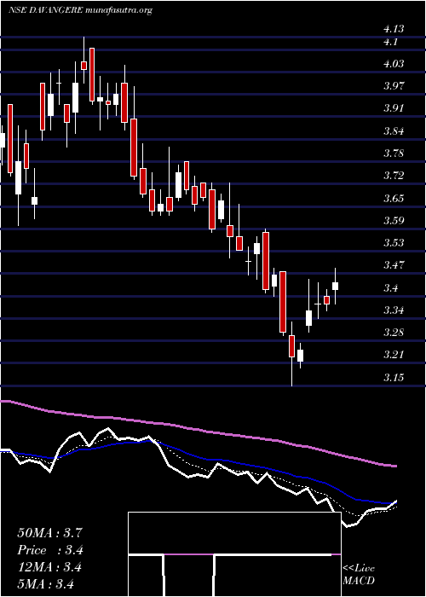Click the purple 50MA line
Screen dimensions: 426x597
coord(198,430)
